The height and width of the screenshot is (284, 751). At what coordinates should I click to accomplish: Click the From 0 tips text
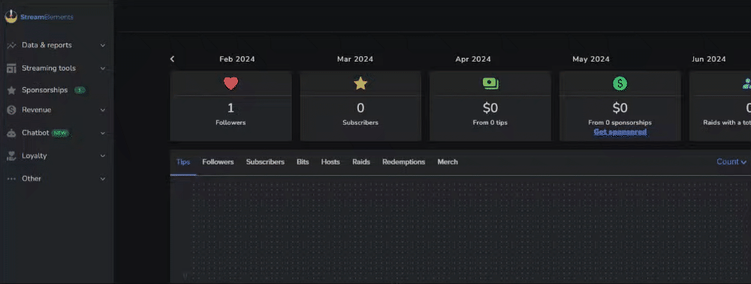tap(490, 122)
